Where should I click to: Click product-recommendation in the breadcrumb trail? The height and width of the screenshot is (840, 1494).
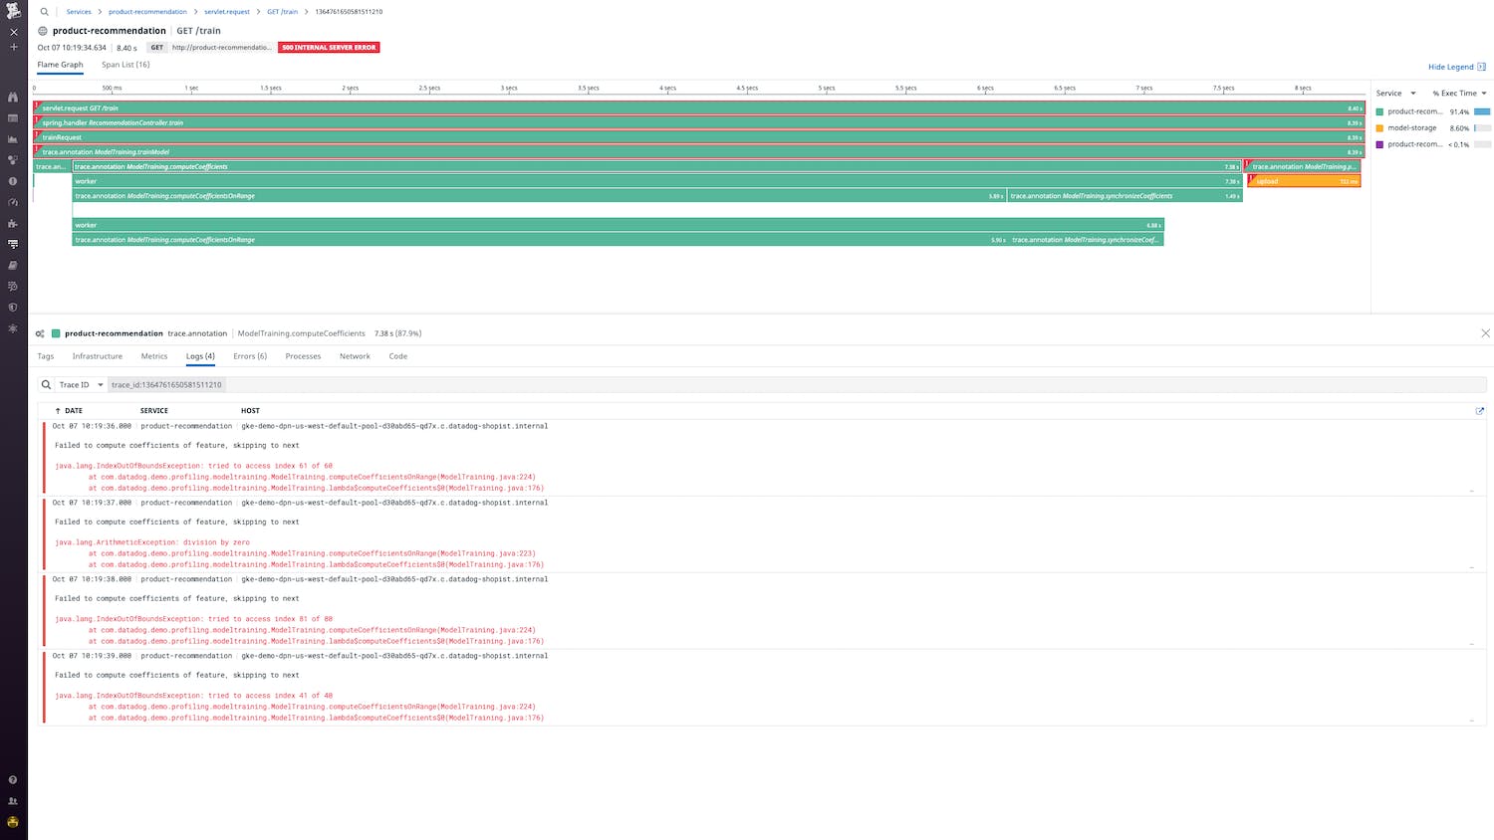[147, 11]
